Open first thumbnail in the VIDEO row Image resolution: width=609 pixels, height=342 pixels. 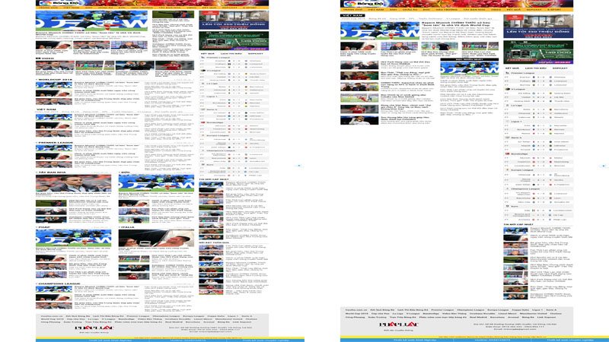pyautogui.click(x=55, y=65)
